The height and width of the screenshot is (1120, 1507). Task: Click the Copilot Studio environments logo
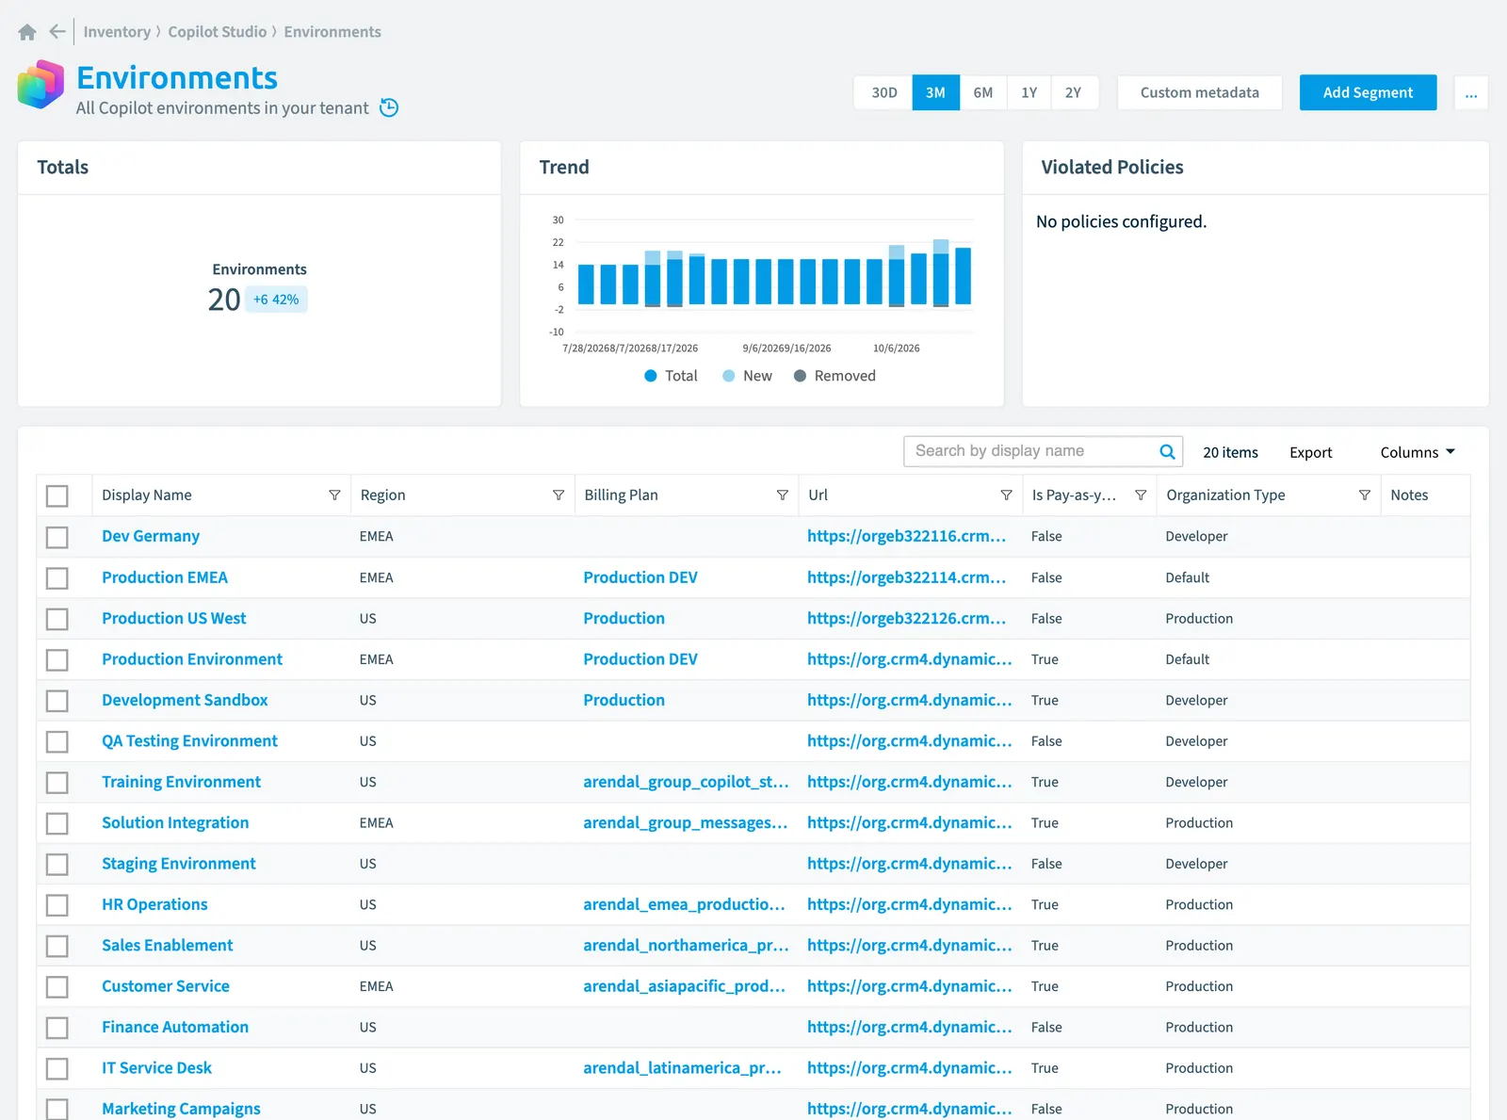point(41,85)
